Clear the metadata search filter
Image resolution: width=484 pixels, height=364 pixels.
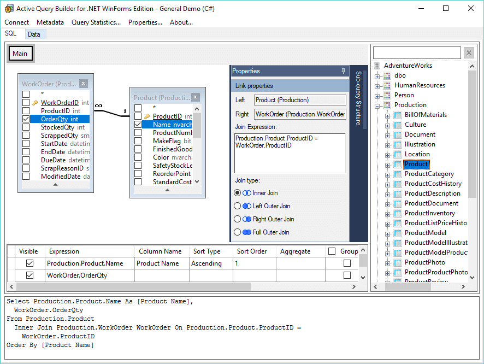pos(469,53)
